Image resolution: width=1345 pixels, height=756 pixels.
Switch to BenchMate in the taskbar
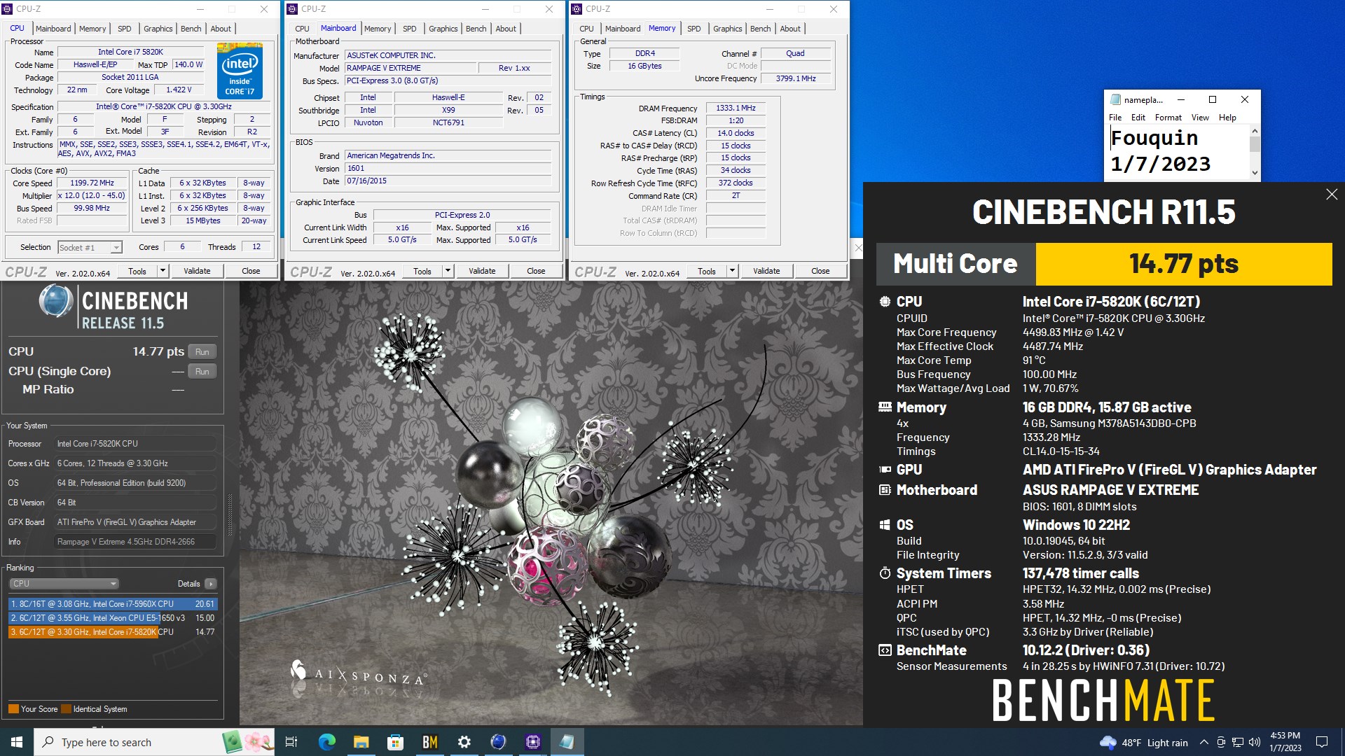coord(429,742)
